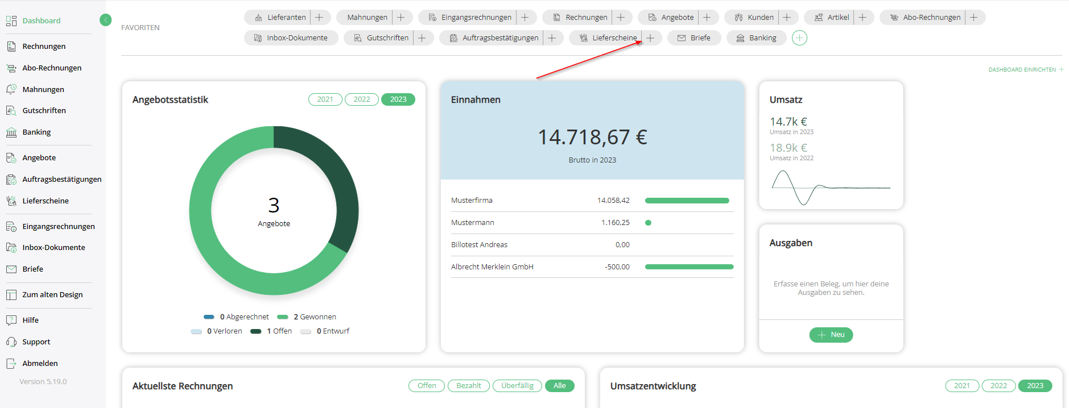Open the Briefe favorite shortcut
The height and width of the screenshot is (408, 1069).
(x=694, y=38)
